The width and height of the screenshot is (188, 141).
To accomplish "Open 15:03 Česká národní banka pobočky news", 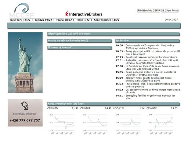I will (153, 85).
